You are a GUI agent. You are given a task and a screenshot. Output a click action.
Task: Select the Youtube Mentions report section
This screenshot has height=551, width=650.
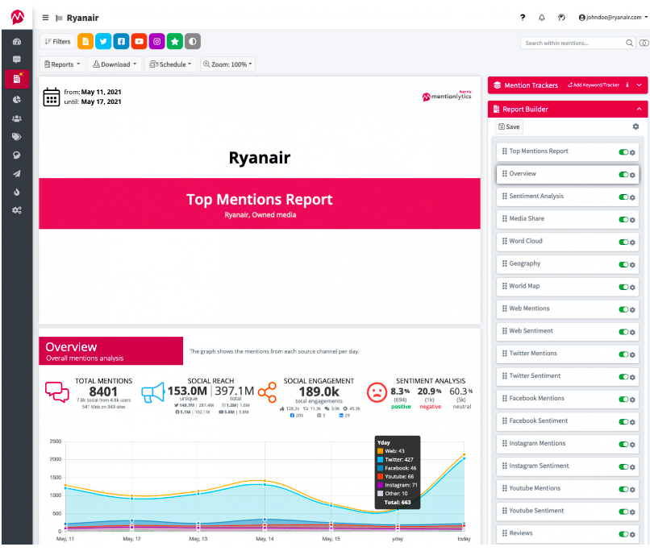coord(568,488)
